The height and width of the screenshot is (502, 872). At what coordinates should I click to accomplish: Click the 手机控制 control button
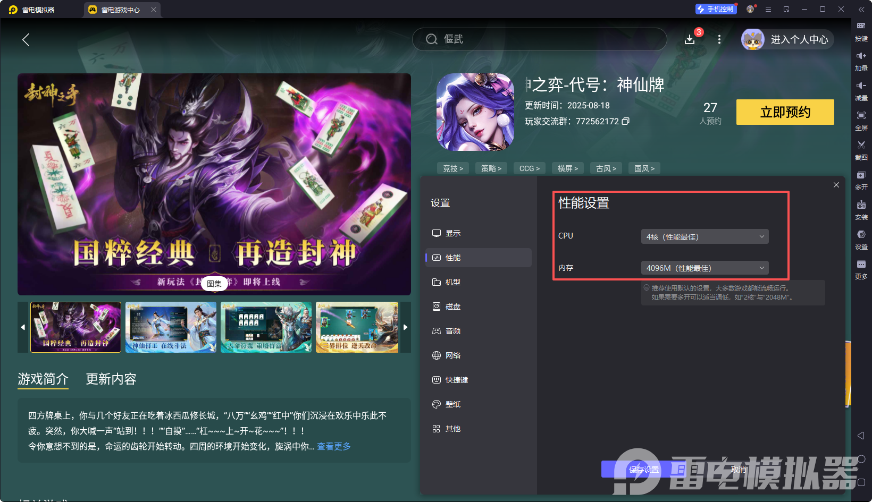pos(716,8)
